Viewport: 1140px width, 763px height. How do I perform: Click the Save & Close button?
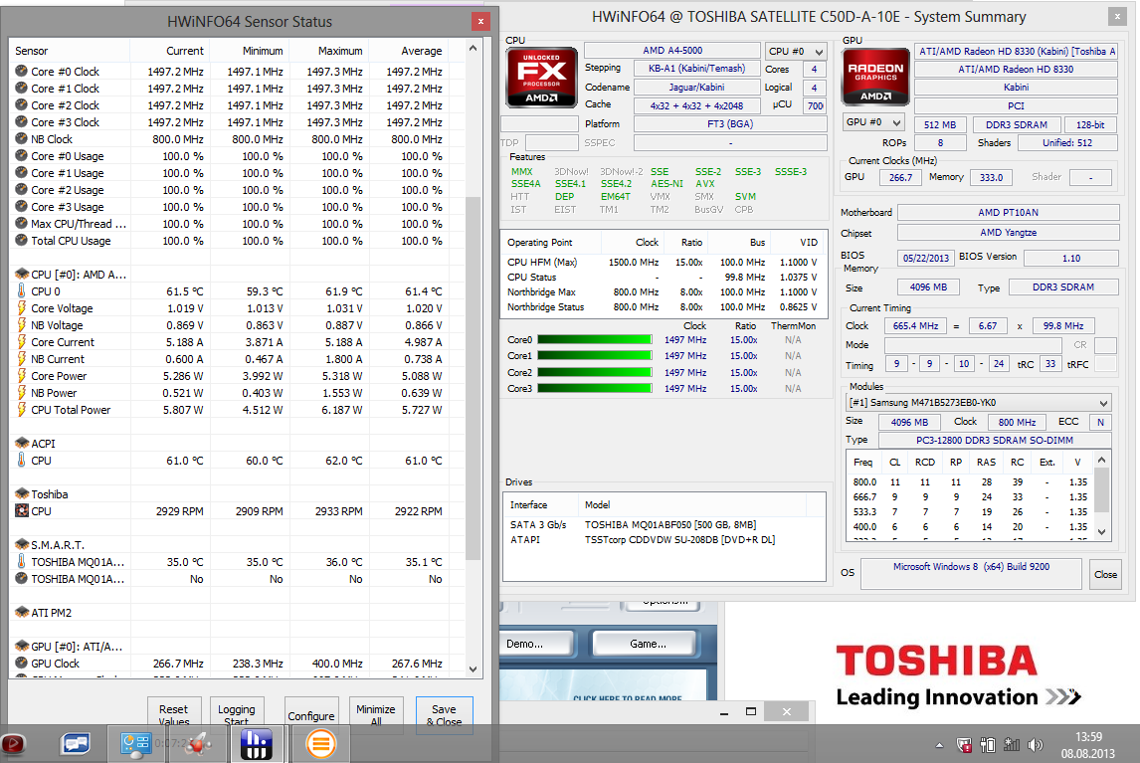coord(445,714)
